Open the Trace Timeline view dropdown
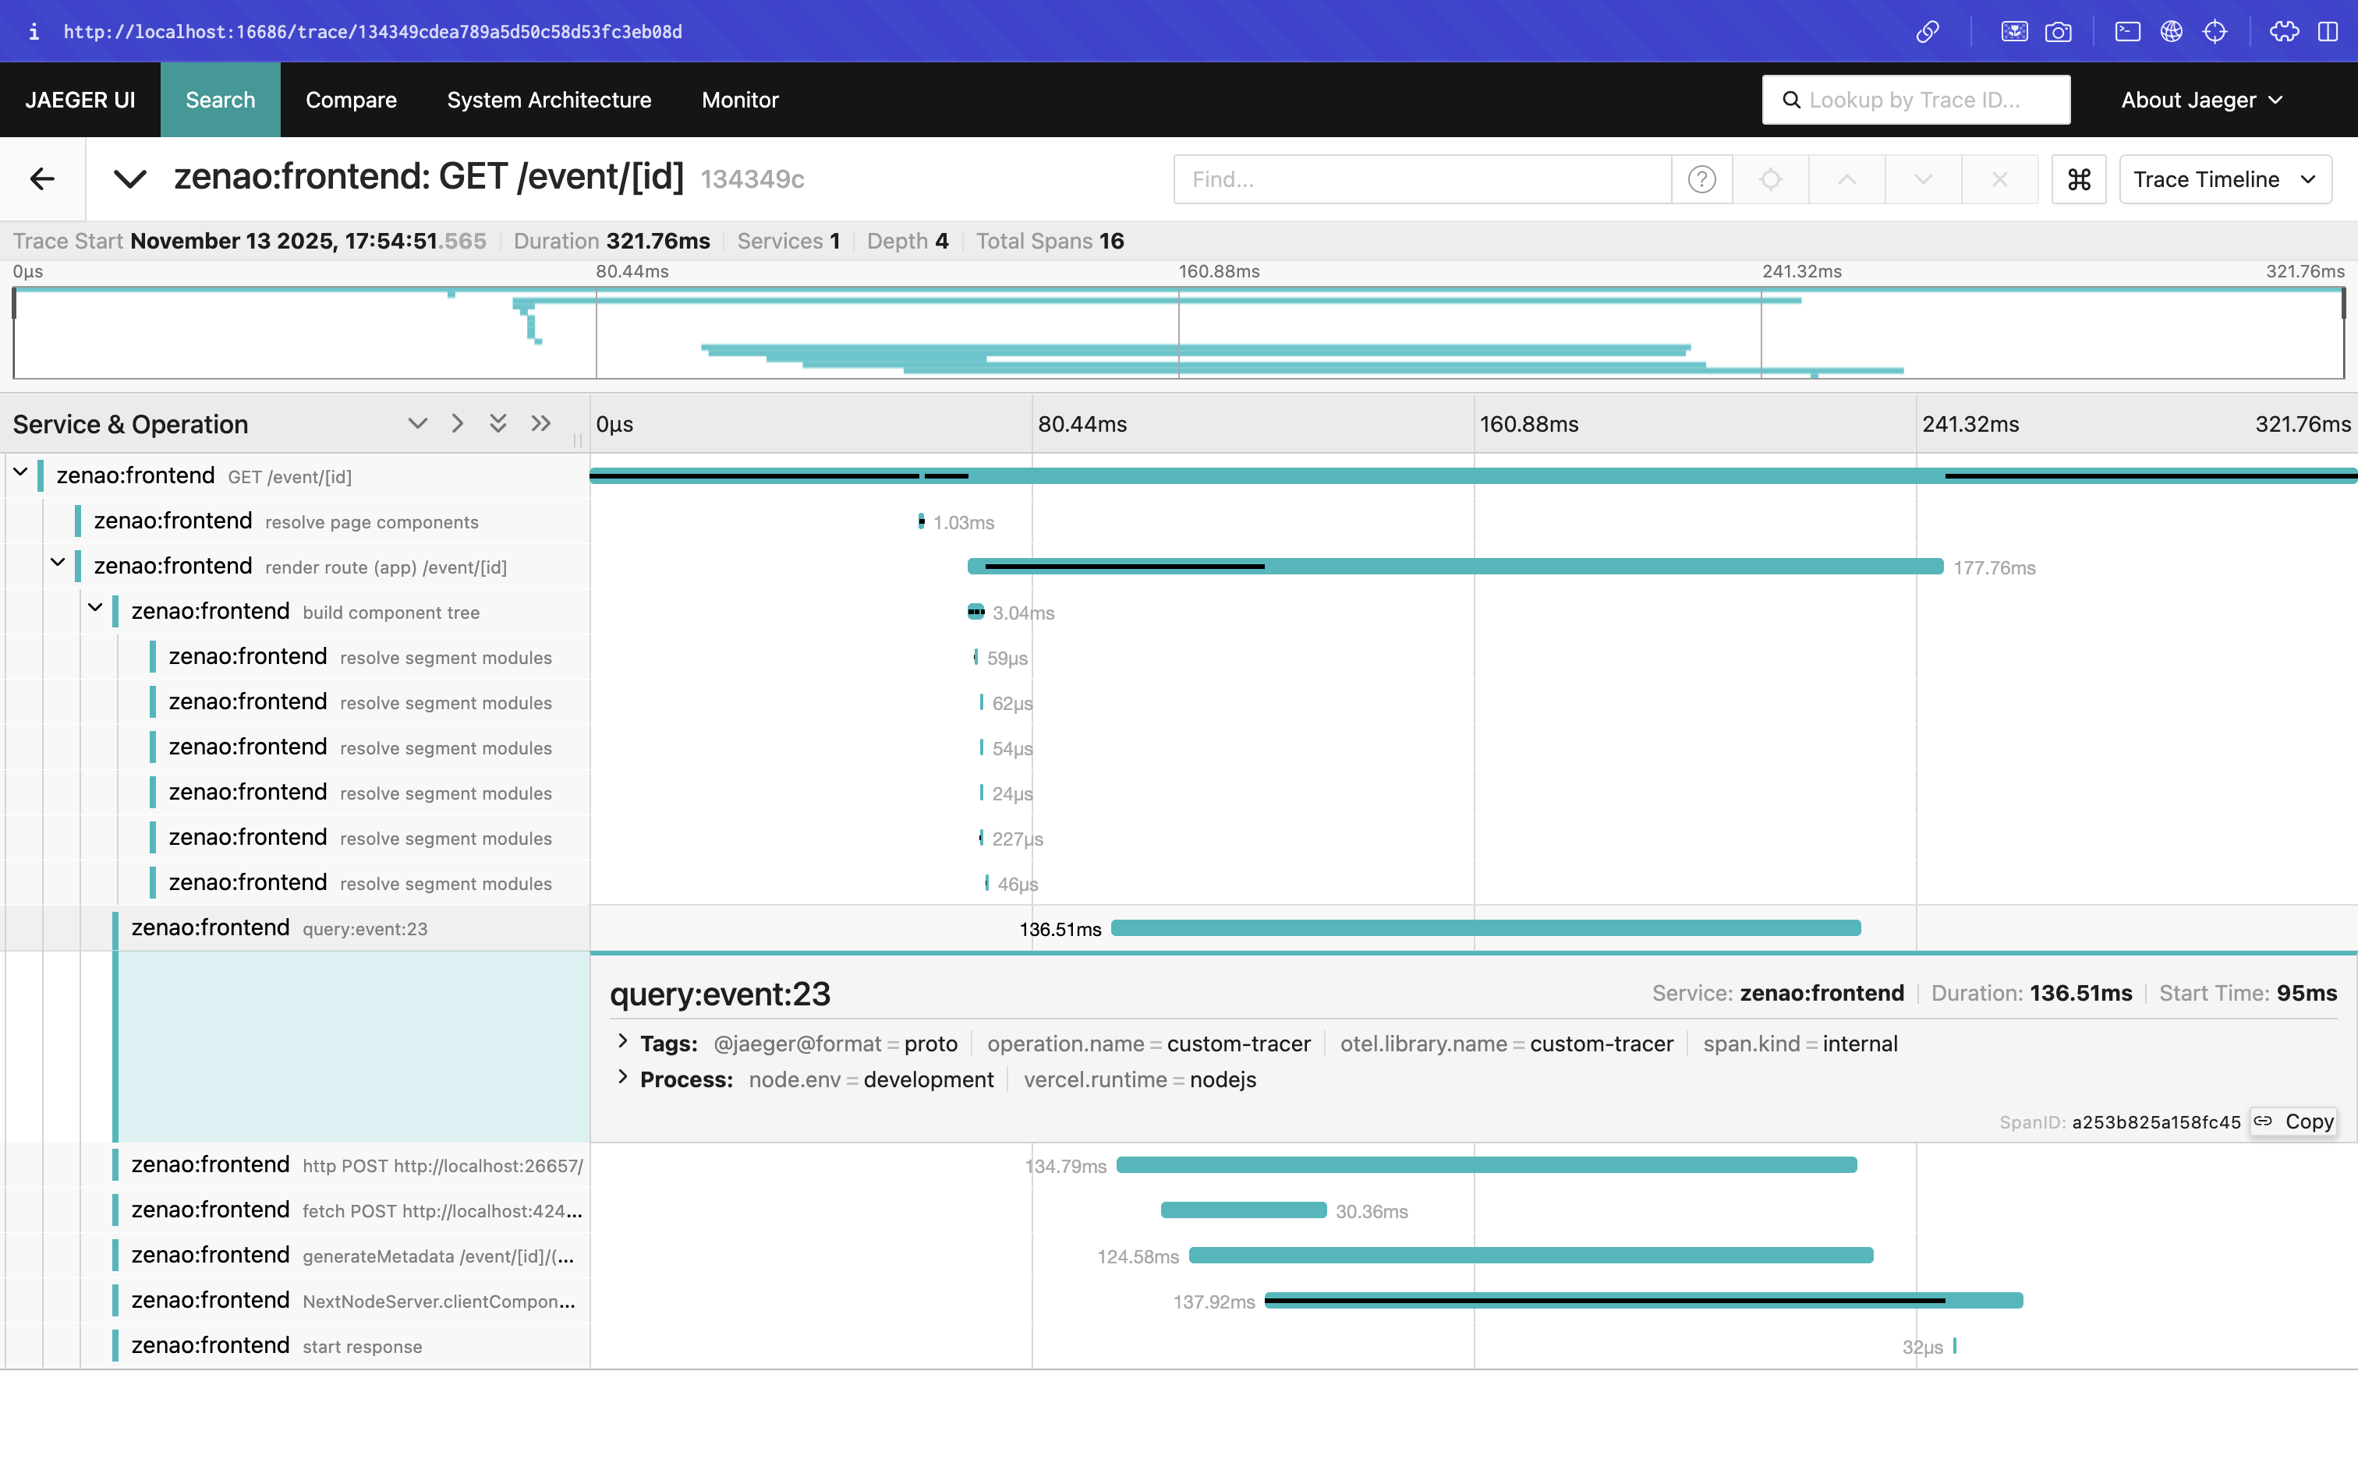 tap(2225, 179)
